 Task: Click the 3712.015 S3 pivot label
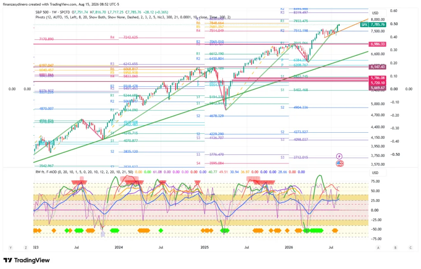[301, 157]
